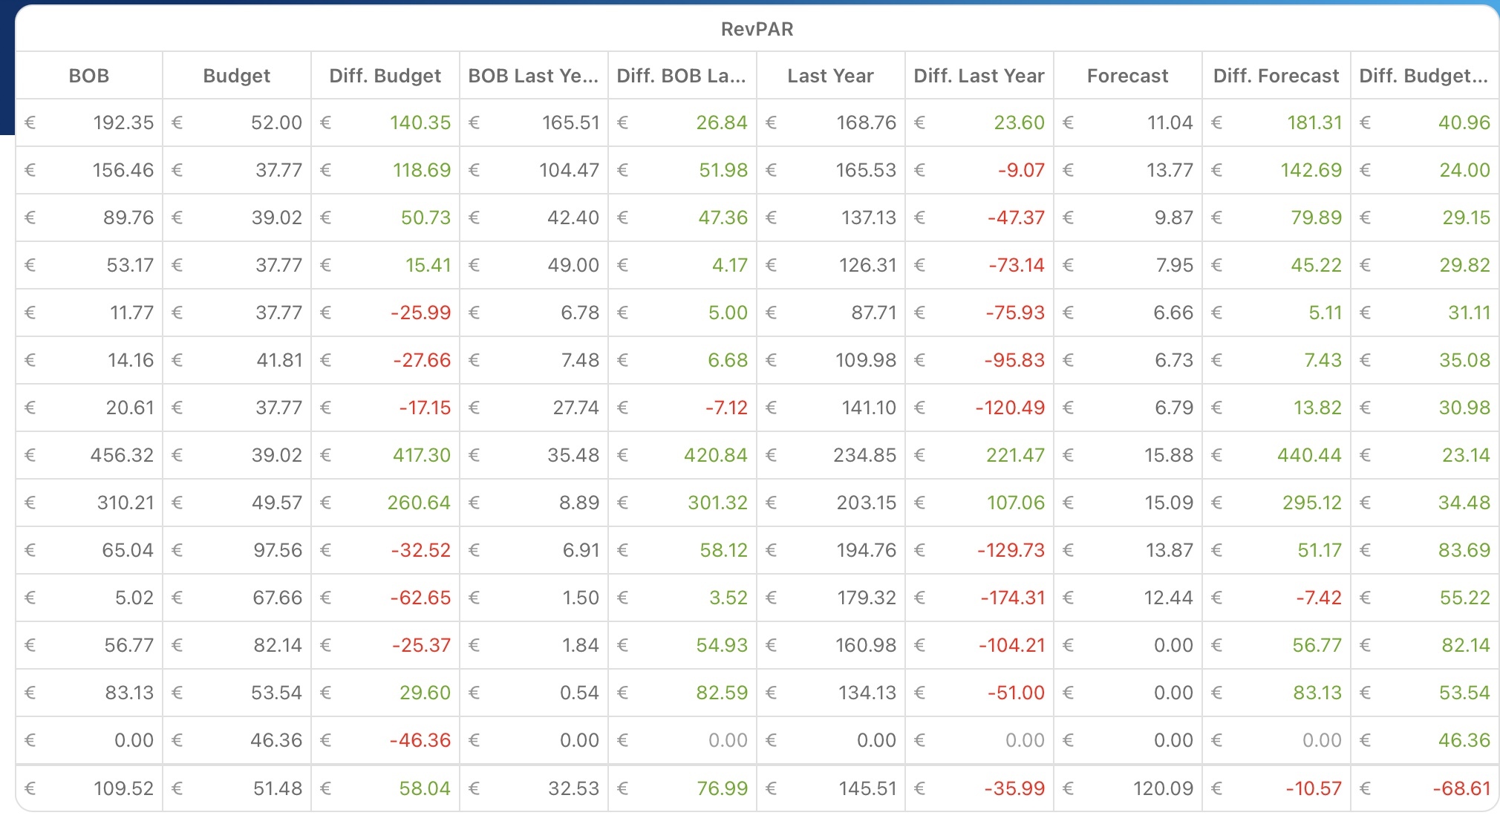This screenshot has width=1500, height=824.
Task: Select Diff. Forecast cell 440.44
Action: [1308, 455]
